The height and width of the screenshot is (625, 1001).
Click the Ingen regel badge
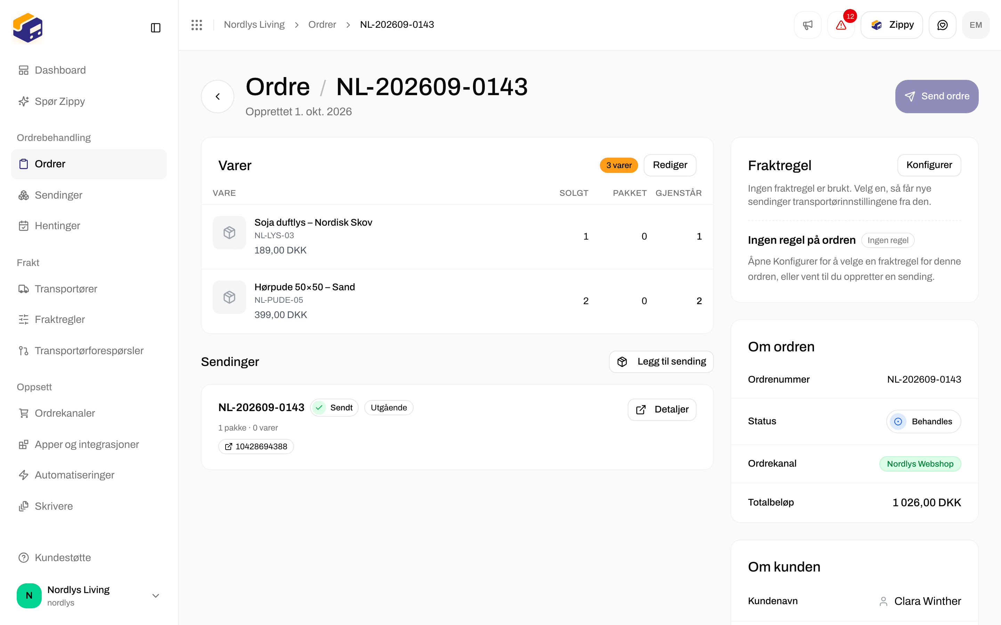tap(888, 240)
